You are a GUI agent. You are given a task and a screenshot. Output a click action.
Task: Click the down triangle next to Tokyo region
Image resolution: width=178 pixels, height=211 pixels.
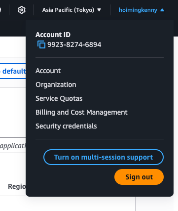99,10
